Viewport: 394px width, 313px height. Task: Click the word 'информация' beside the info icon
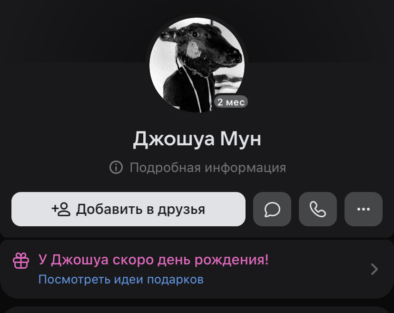[x=246, y=168]
